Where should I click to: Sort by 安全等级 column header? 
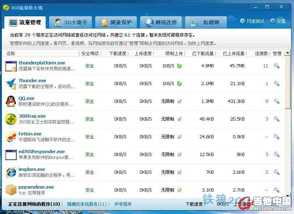tap(90, 54)
